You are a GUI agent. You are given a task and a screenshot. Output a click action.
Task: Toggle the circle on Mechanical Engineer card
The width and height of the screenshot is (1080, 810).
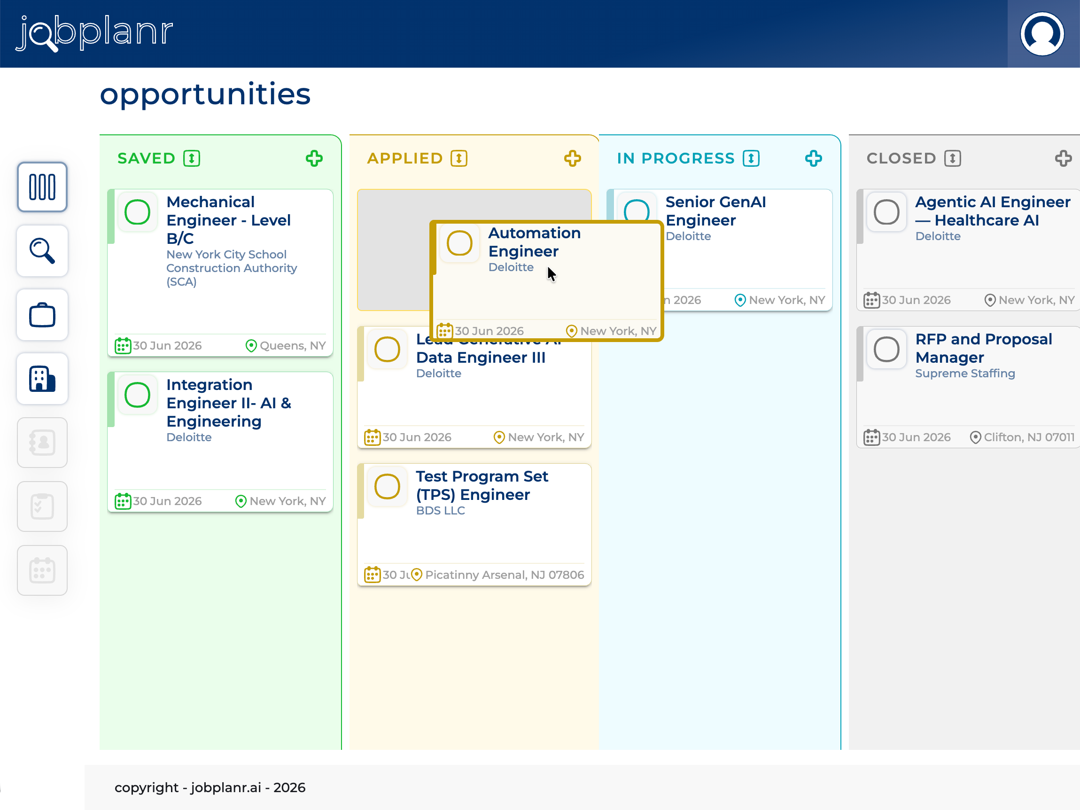[x=137, y=212]
